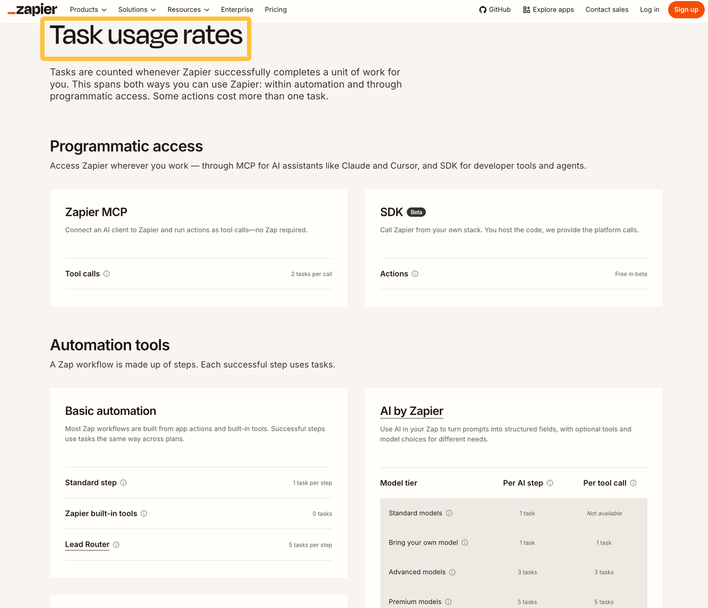The width and height of the screenshot is (708, 608).
Task: Click the 'Basic automation' heading
Action: pyautogui.click(x=111, y=411)
